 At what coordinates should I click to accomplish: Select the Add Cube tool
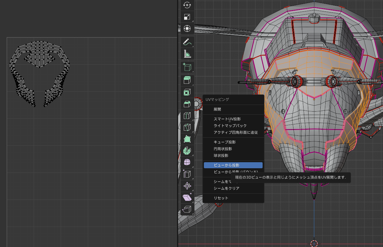click(x=187, y=67)
